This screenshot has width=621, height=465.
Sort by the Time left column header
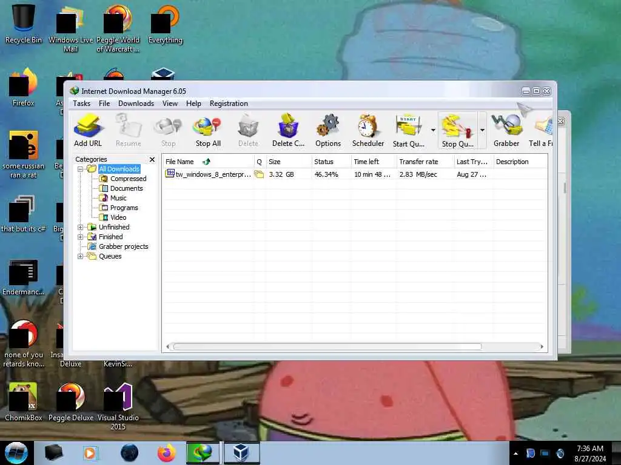[x=374, y=162]
